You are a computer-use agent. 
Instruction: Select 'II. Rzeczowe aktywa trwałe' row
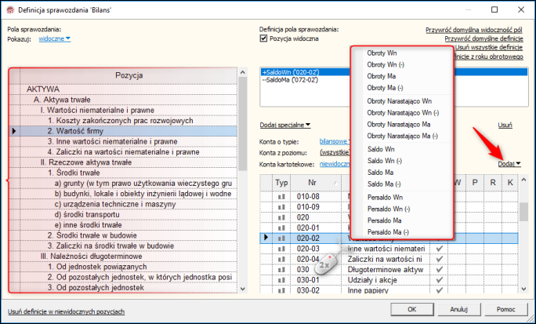click(x=129, y=162)
